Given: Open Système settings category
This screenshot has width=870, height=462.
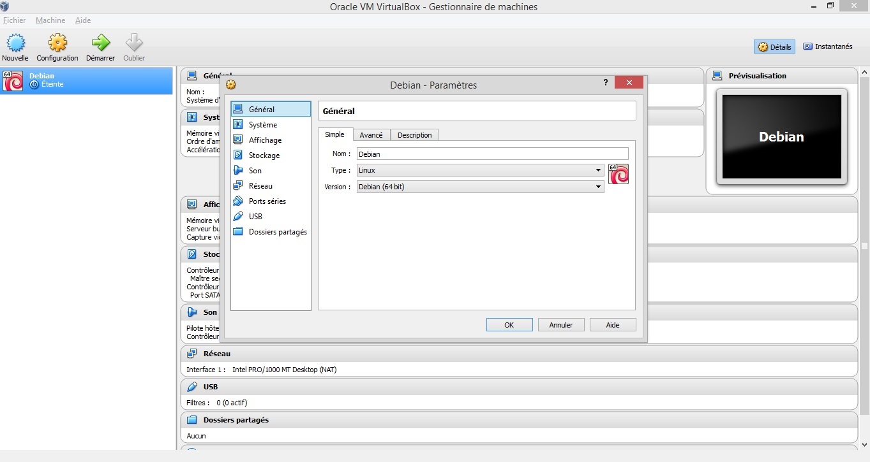Looking at the screenshot, I should tap(271, 125).
